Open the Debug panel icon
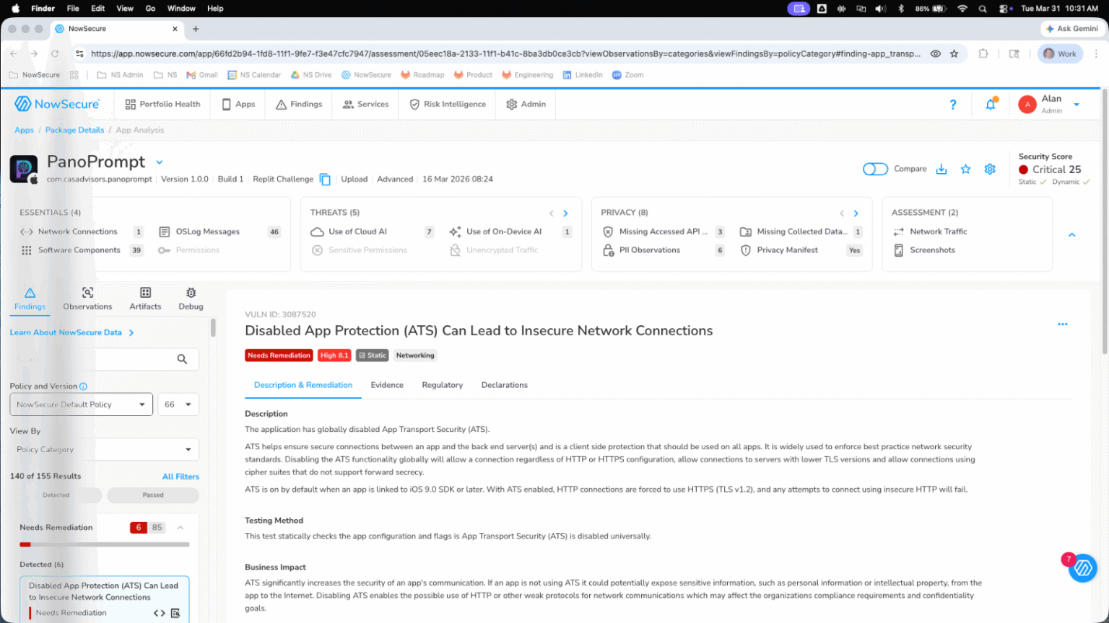1109x623 pixels. [191, 292]
